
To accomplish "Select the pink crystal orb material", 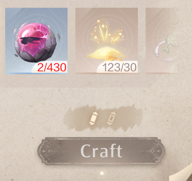I will click(x=36, y=42).
